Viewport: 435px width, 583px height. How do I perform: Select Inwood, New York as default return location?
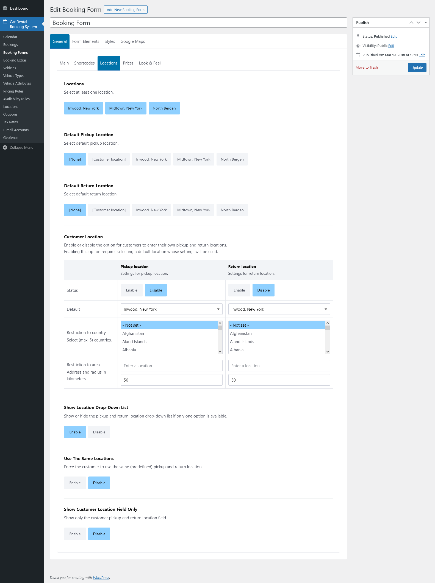[151, 210]
